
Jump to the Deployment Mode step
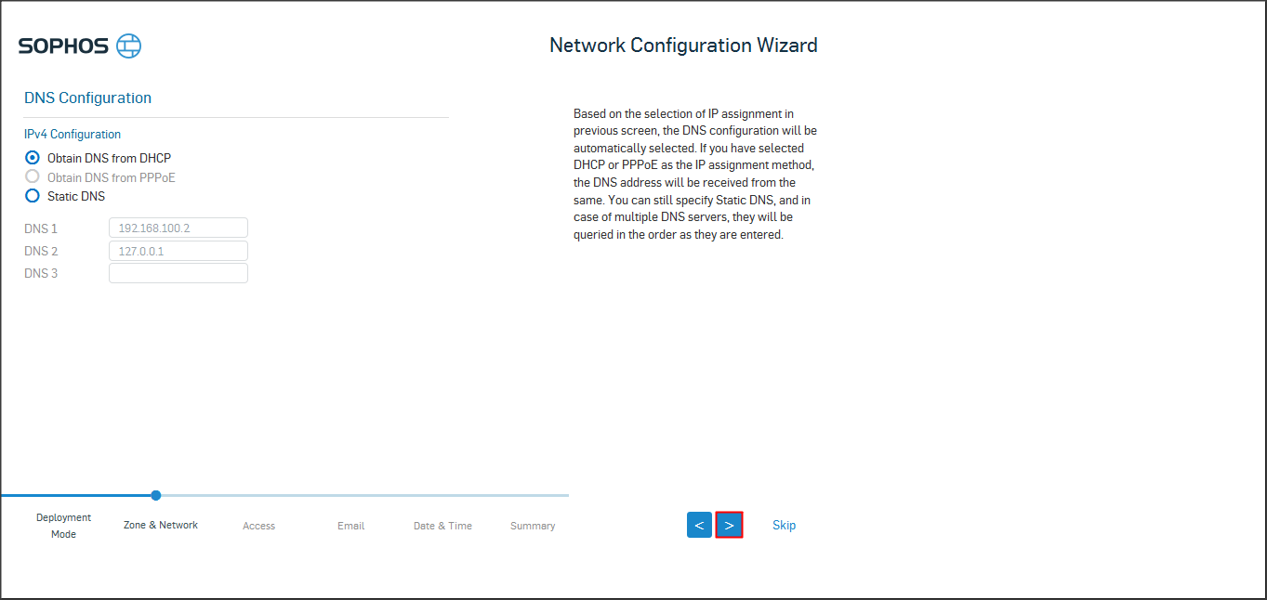63,526
